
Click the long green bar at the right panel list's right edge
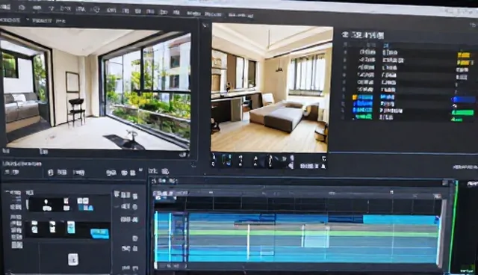click(462, 113)
